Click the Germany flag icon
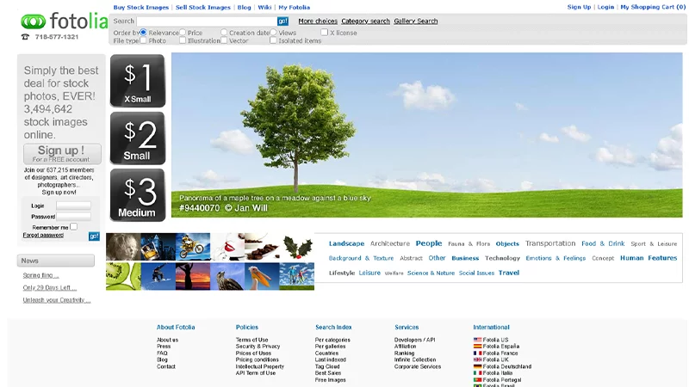 [477, 366]
